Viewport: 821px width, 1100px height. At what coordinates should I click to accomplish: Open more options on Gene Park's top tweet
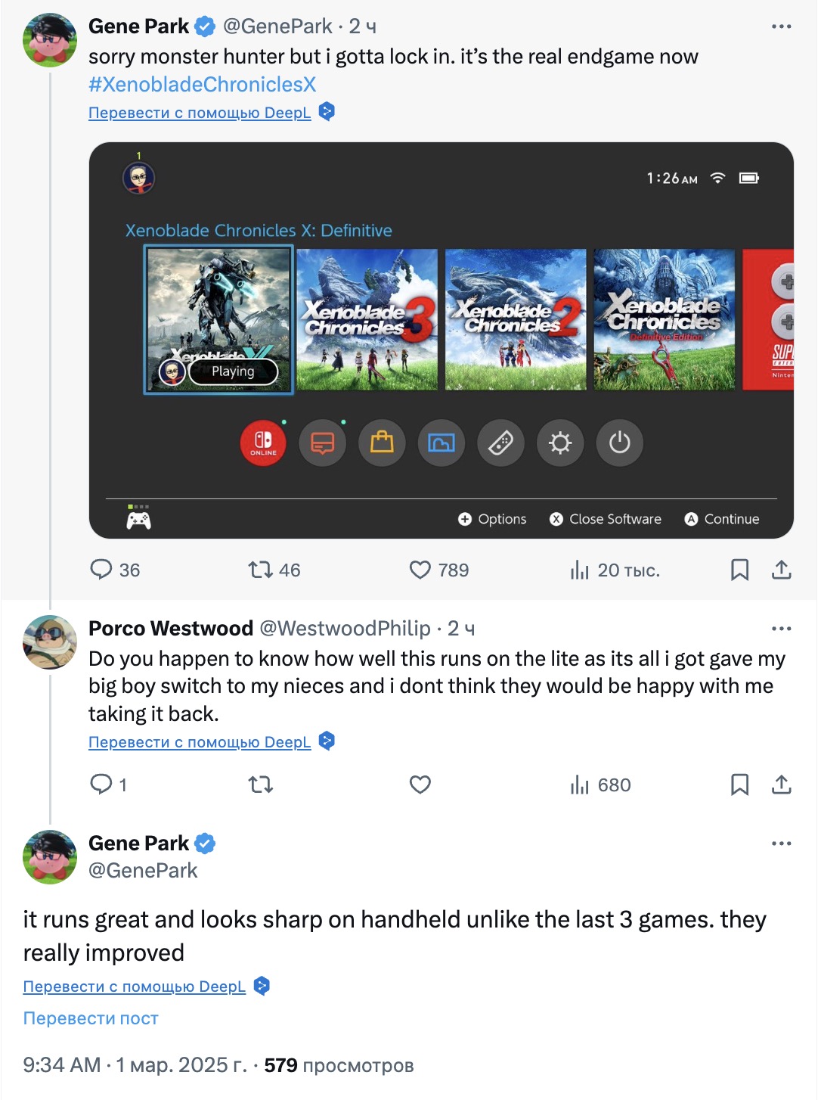(x=781, y=26)
